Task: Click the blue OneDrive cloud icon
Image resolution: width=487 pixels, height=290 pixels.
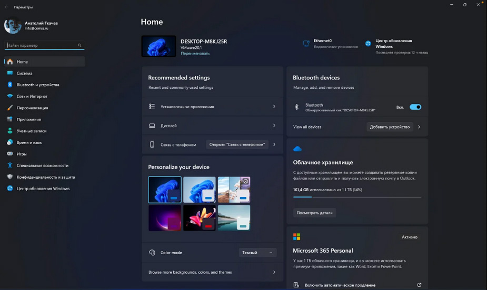Action: tap(297, 149)
